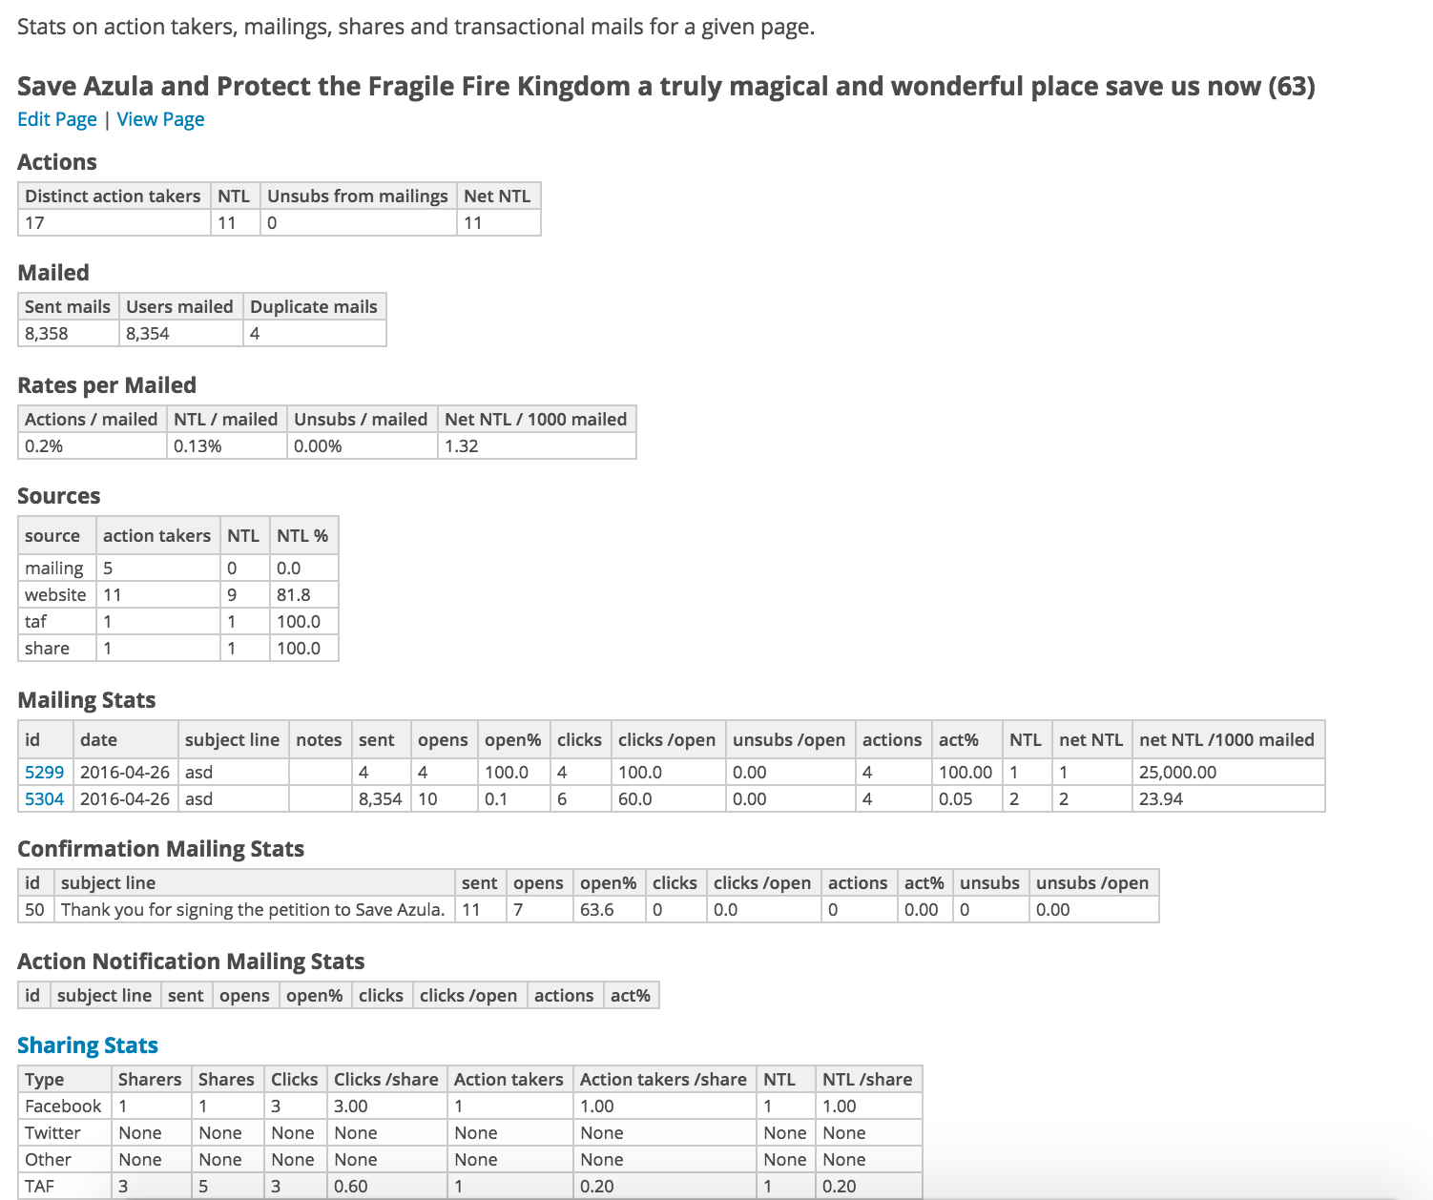Viewport: 1433px width, 1200px height.
Task: Click the 'Net NTL / 1000 mailed' header
Action: [x=535, y=419]
